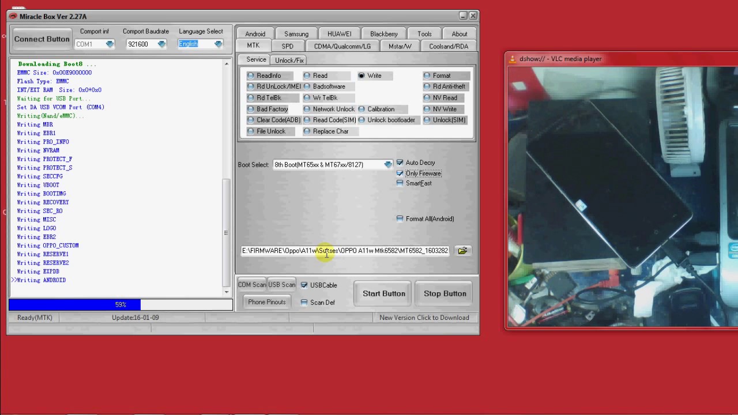Toggle the Scan Def checkbox
This screenshot has height=415, width=738.
point(304,302)
